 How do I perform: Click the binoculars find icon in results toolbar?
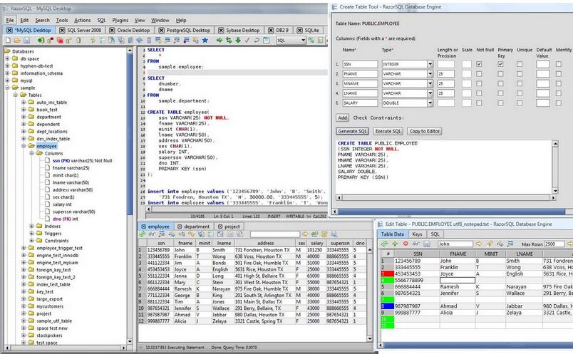coord(152,234)
